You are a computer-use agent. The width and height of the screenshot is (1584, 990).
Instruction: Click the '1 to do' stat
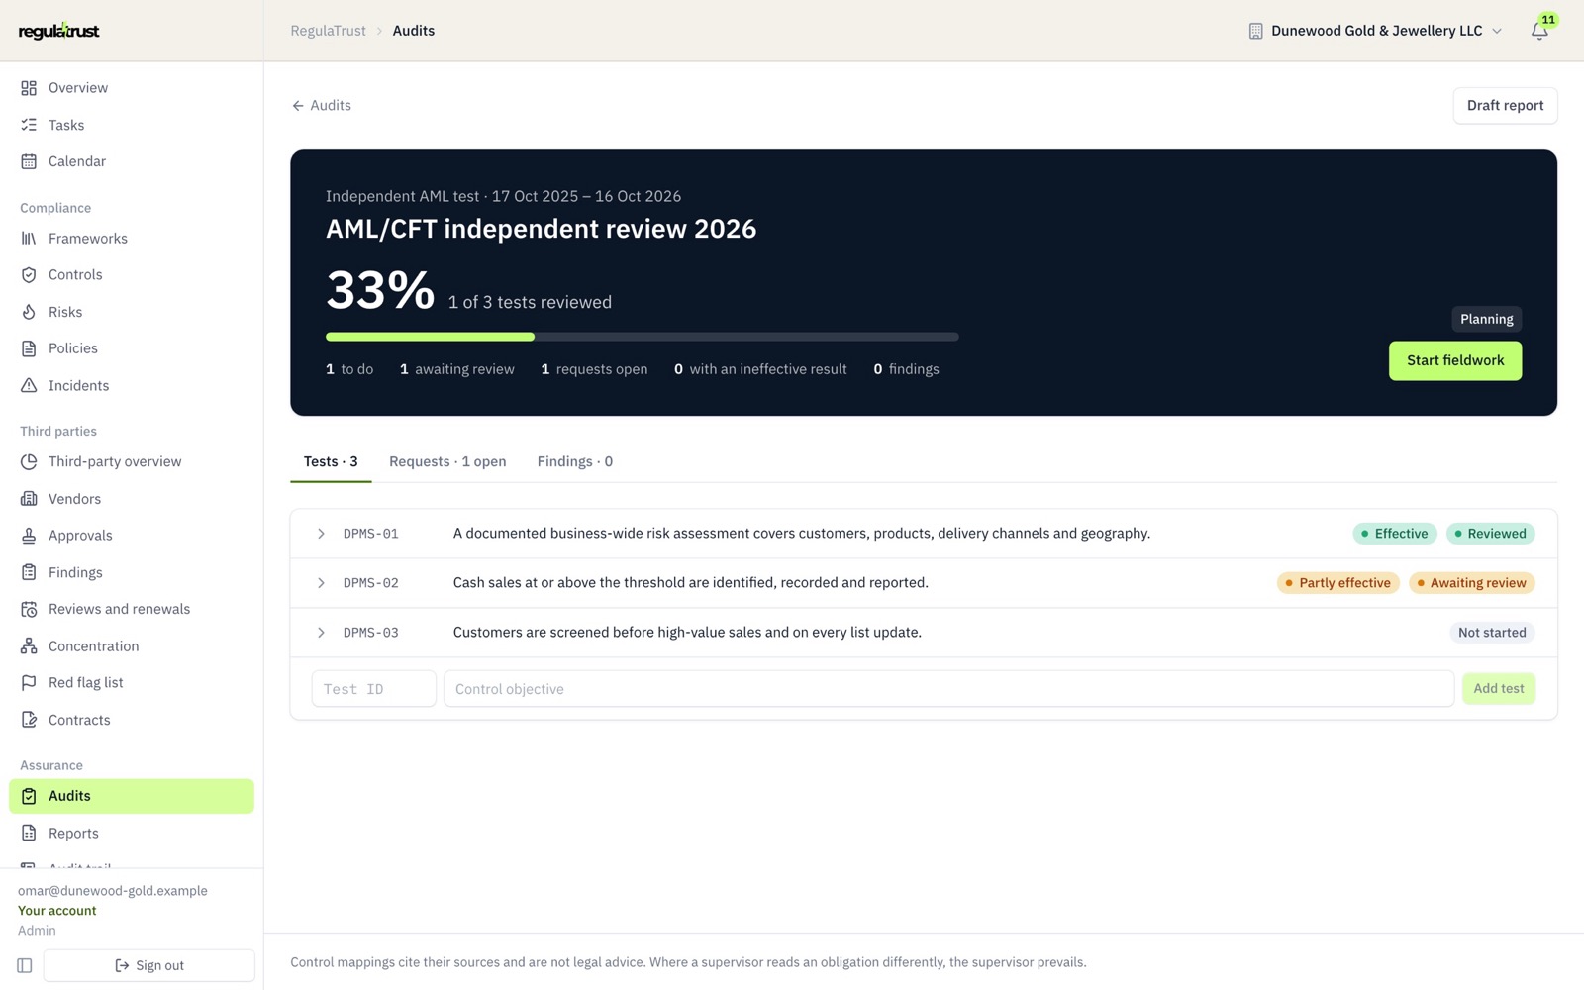tap(349, 369)
